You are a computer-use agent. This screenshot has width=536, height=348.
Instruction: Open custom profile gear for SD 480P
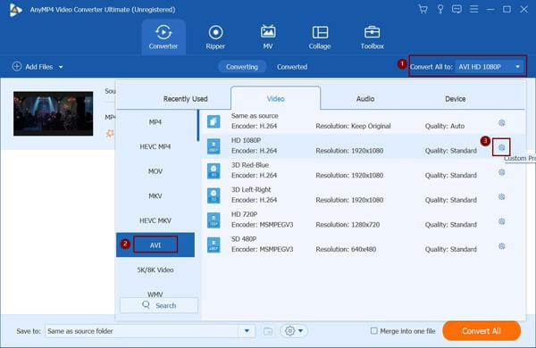click(501, 246)
